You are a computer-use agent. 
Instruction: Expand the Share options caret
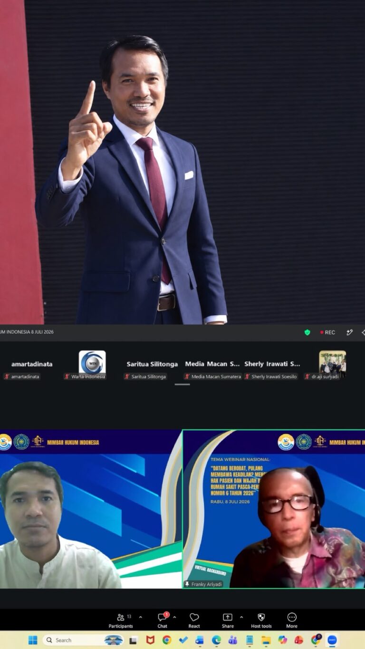[x=241, y=617]
